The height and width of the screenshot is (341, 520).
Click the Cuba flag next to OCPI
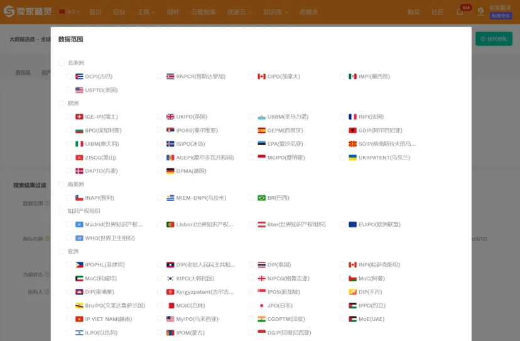79,76
